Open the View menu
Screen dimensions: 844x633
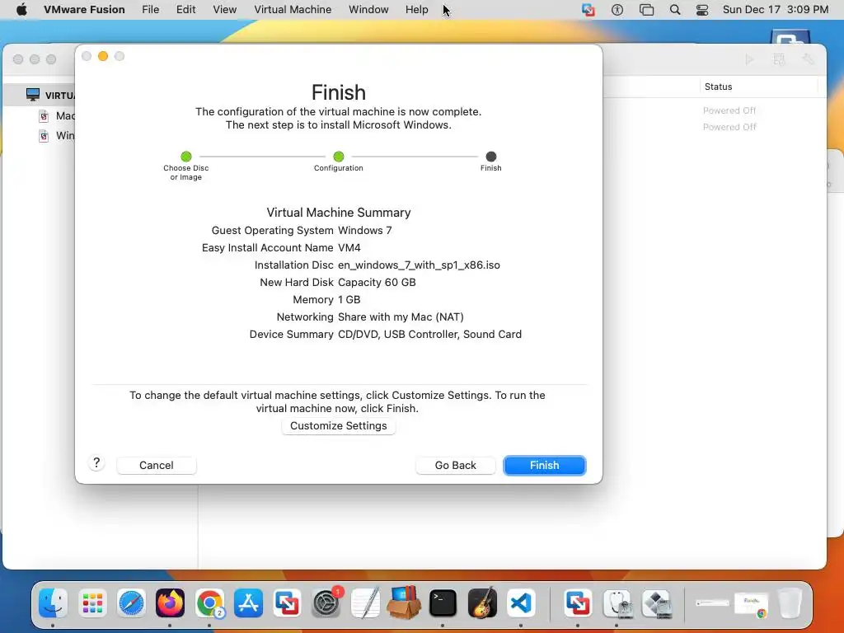click(x=224, y=9)
